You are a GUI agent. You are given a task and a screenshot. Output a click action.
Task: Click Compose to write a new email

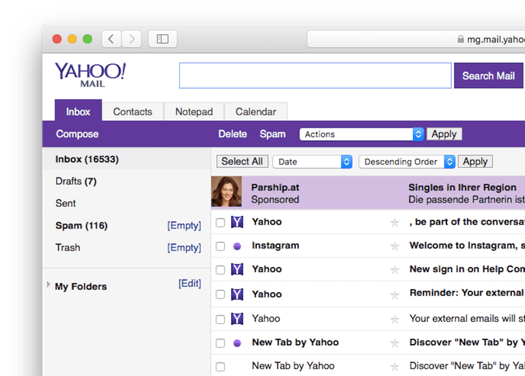click(77, 134)
